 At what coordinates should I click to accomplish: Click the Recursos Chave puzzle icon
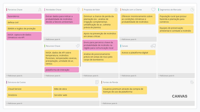(78, 46)
